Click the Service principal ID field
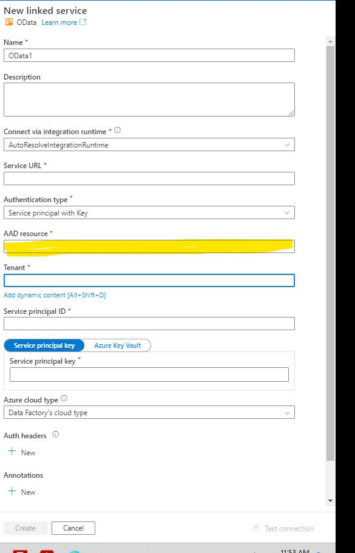This screenshot has width=355, height=553. [x=149, y=324]
